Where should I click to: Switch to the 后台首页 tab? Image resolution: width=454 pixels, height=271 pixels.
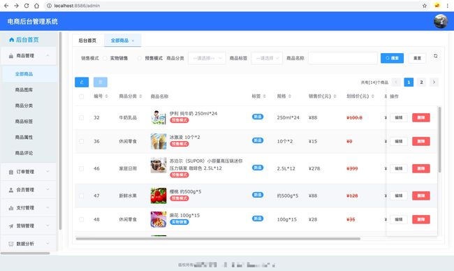[x=87, y=41]
